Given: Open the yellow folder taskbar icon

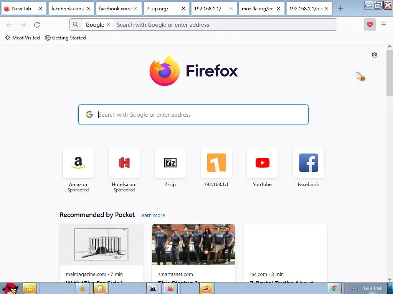Looking at the screenshot, I should [x=30, y=289].
